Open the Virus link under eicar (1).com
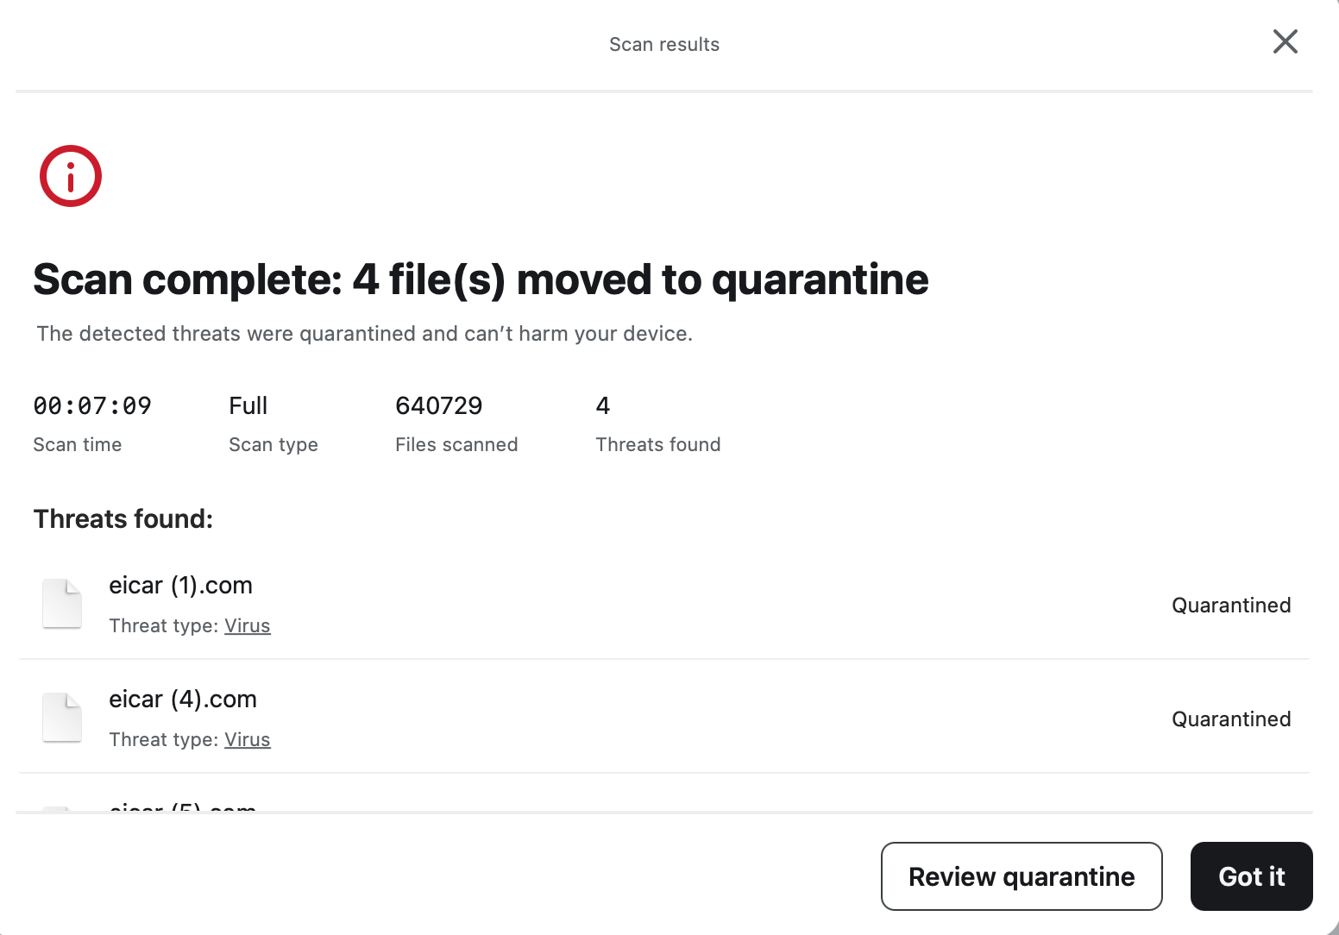This screenshot has width=1339, height=935. [248, 625]
